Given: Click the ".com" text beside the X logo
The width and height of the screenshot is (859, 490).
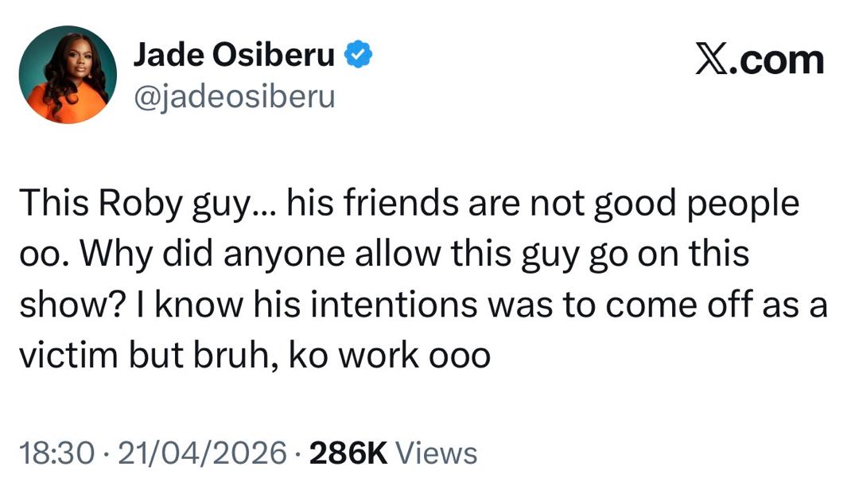Looking at the screenshot, I should pyautogui.click(x=782, y=60).
